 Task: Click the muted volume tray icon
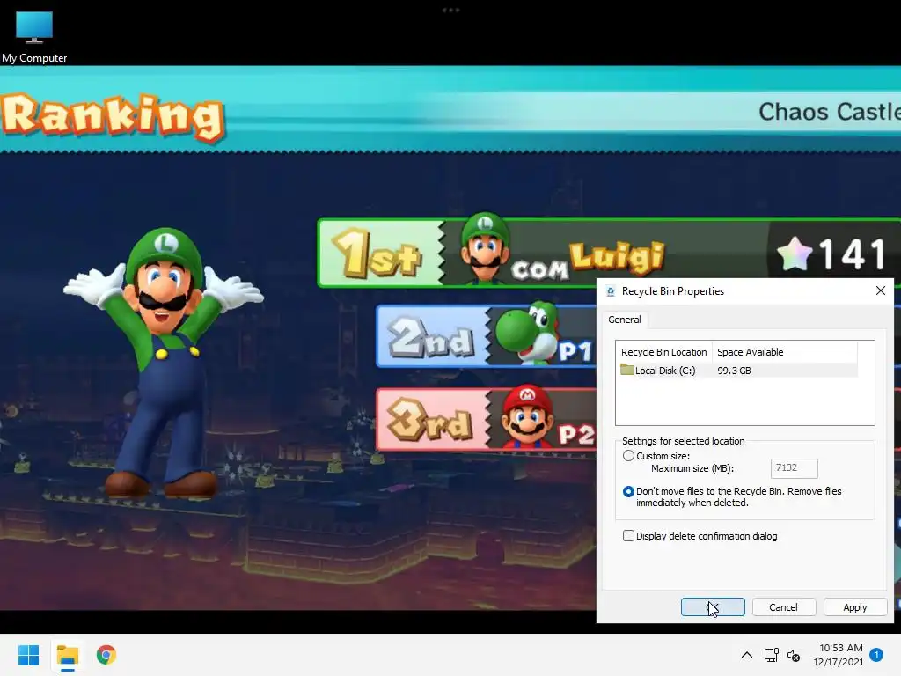pyautogui.click(x=795, y=655)
